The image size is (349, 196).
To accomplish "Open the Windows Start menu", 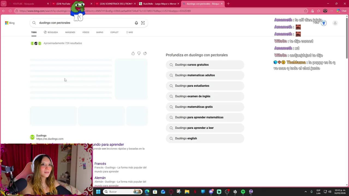I will (98, 192).
